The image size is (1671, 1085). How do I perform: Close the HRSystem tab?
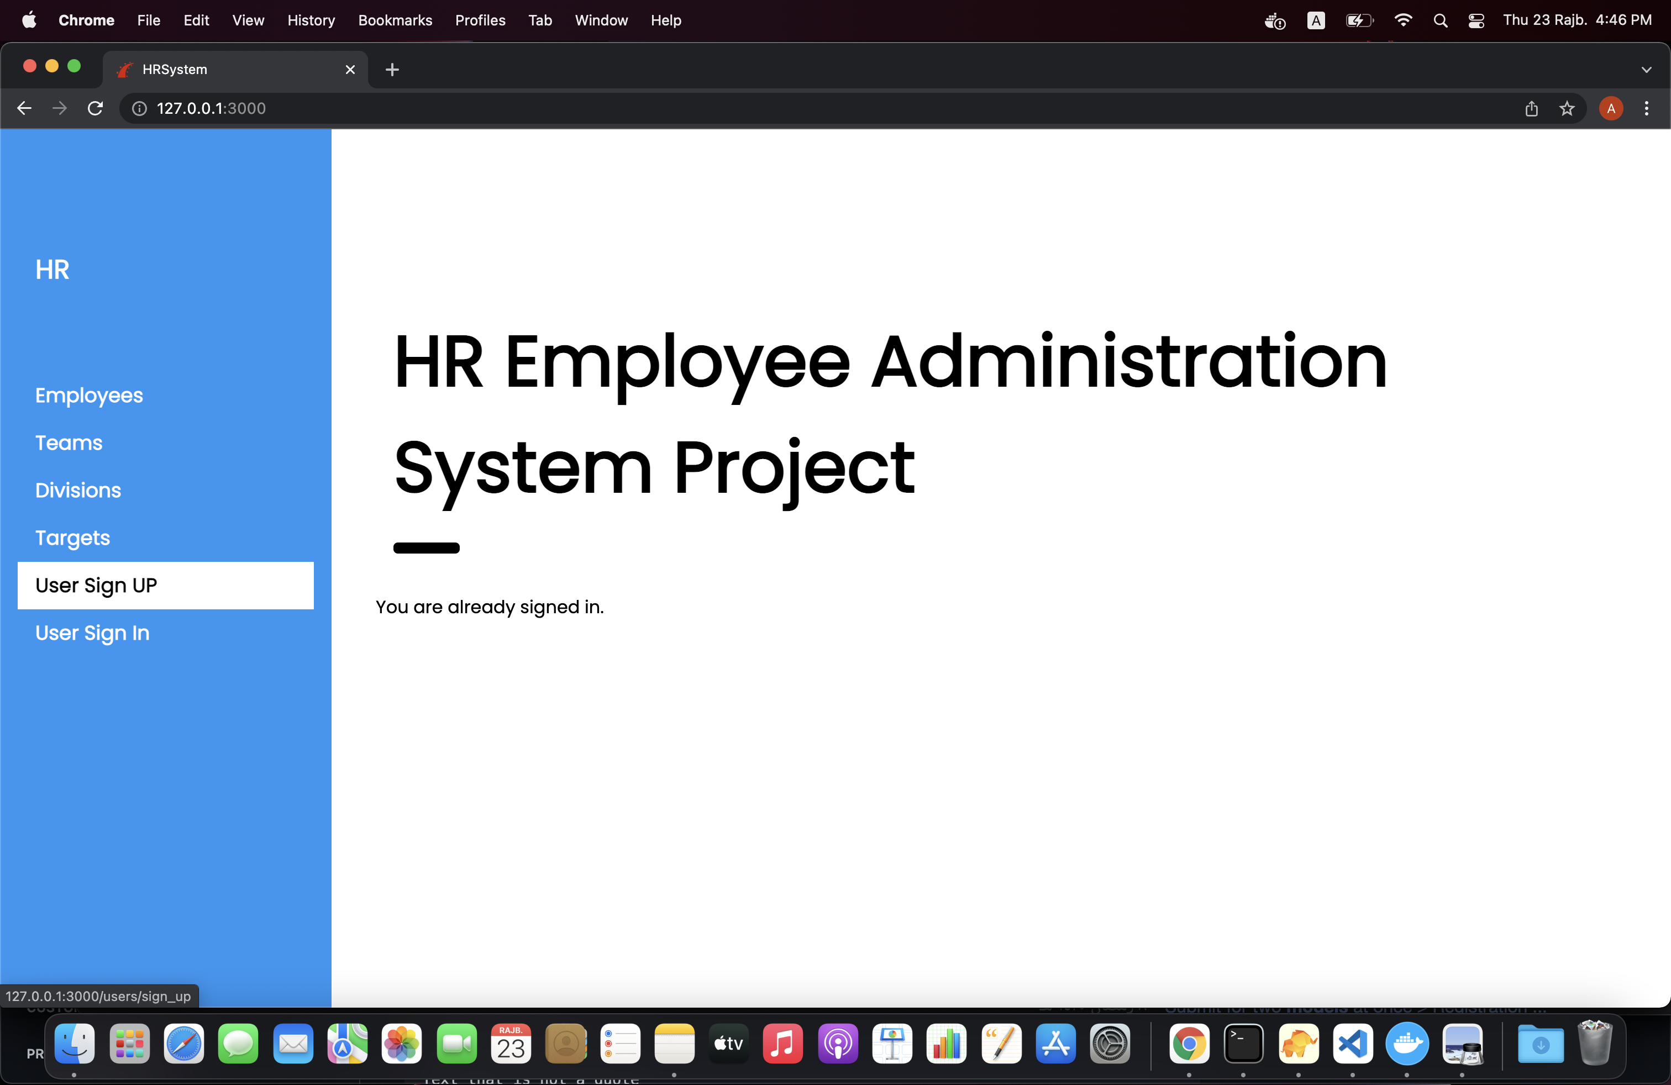(350, 70)
